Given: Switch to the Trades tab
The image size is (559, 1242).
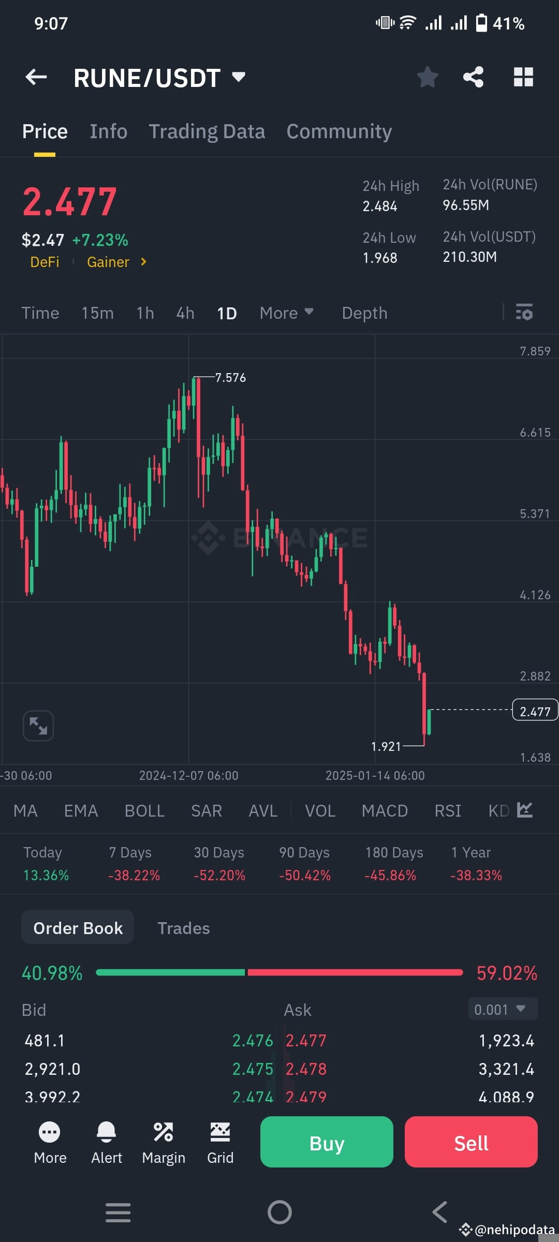Looking at the screenshot, I should point(183,928).
